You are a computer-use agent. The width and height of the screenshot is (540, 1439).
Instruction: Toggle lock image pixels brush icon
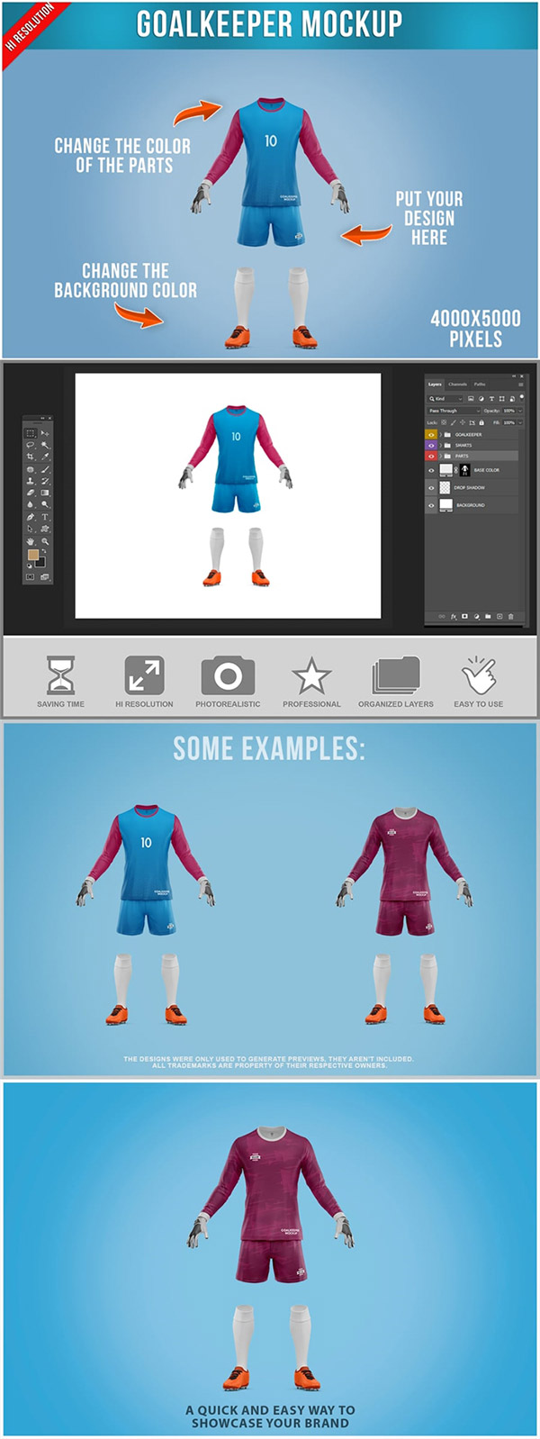coord(453,422)
